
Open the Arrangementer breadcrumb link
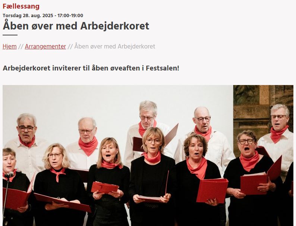point(45,47)
